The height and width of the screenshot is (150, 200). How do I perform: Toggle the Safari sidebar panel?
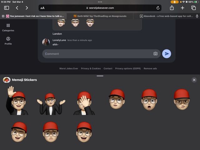(7, 8)
